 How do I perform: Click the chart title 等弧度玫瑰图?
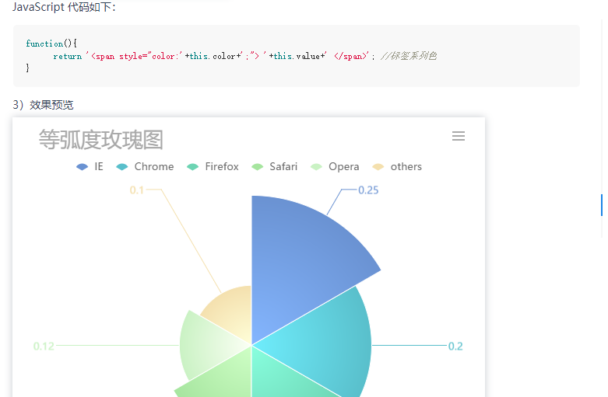[101, 139]
